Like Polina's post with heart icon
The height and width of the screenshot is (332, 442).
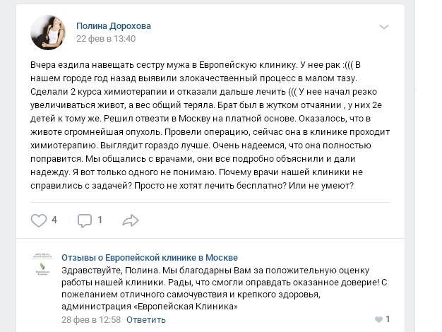click(38, 220)
